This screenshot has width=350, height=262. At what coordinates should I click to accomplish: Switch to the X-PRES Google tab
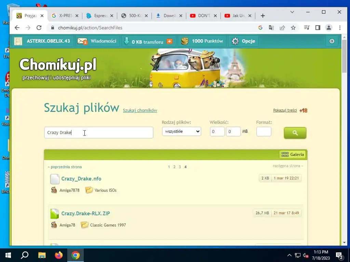(65, 16)
